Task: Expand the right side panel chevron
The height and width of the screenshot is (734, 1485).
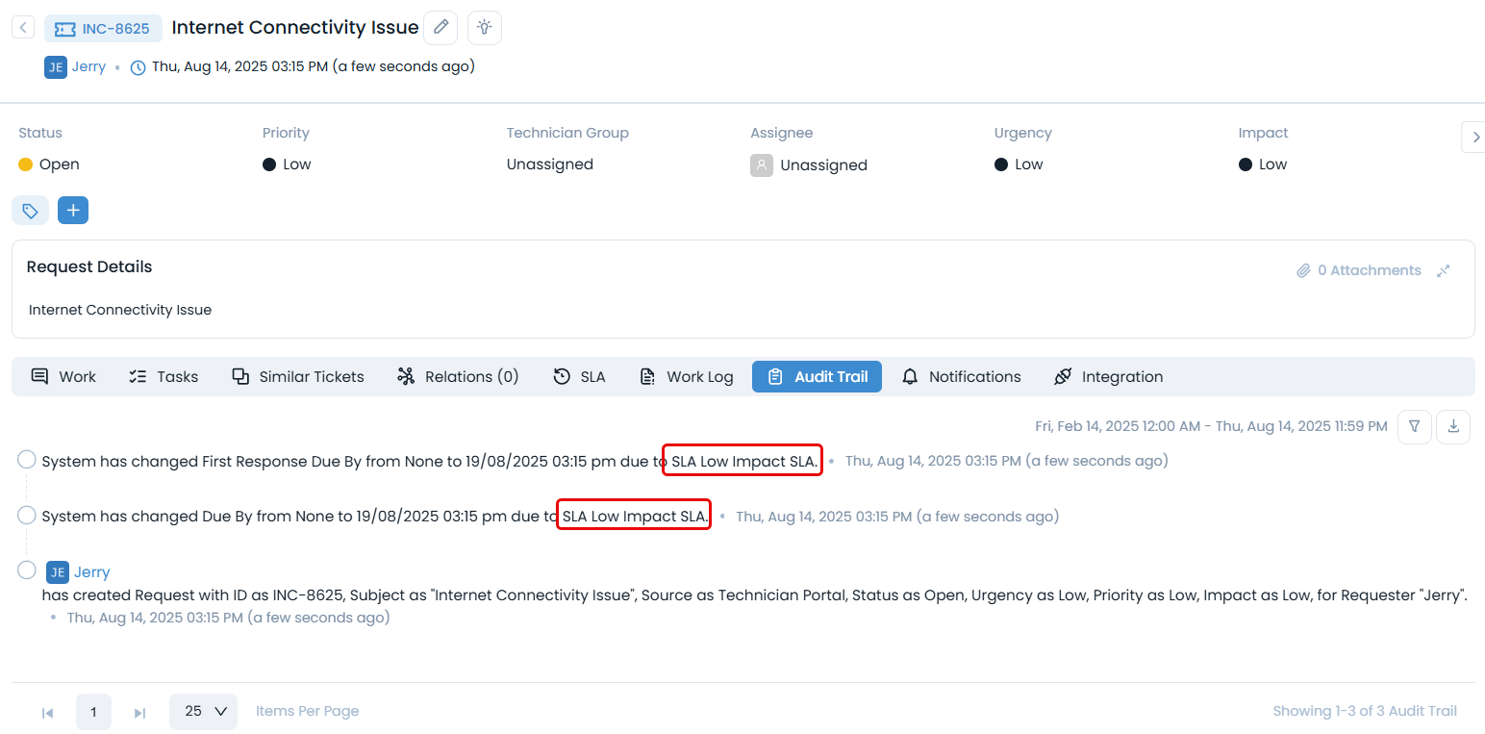Action: coord(1472,138)
